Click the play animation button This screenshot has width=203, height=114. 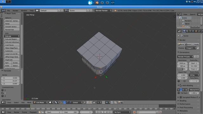[105, 112]
